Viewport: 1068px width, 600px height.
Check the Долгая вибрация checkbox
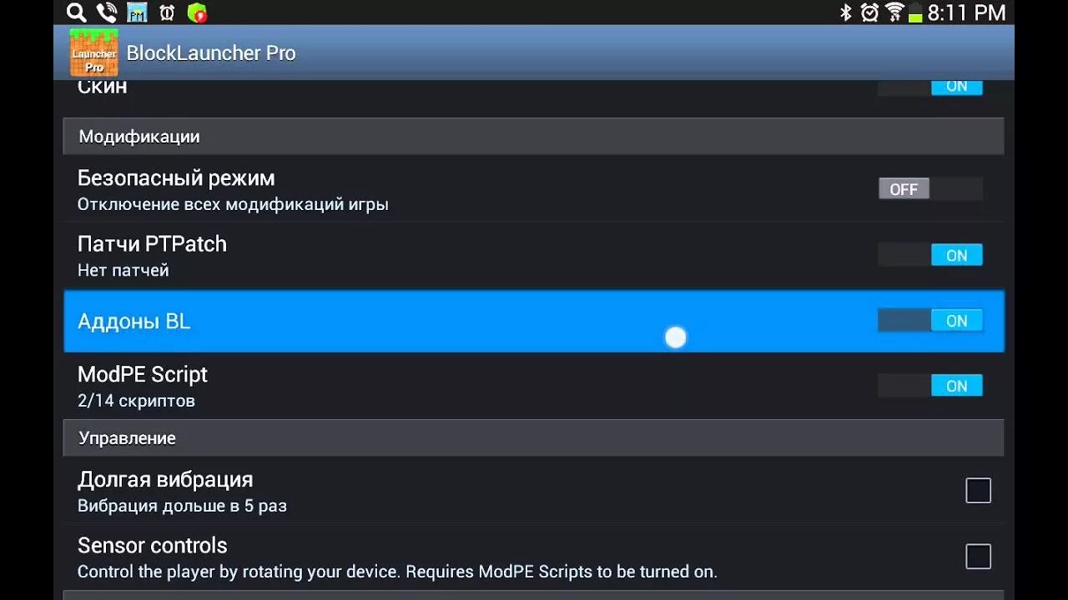pos(978,491)
